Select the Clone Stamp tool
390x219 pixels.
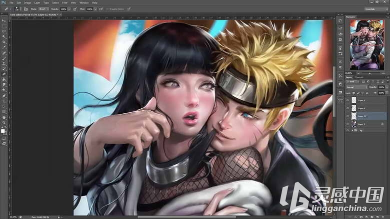point(3,64)
